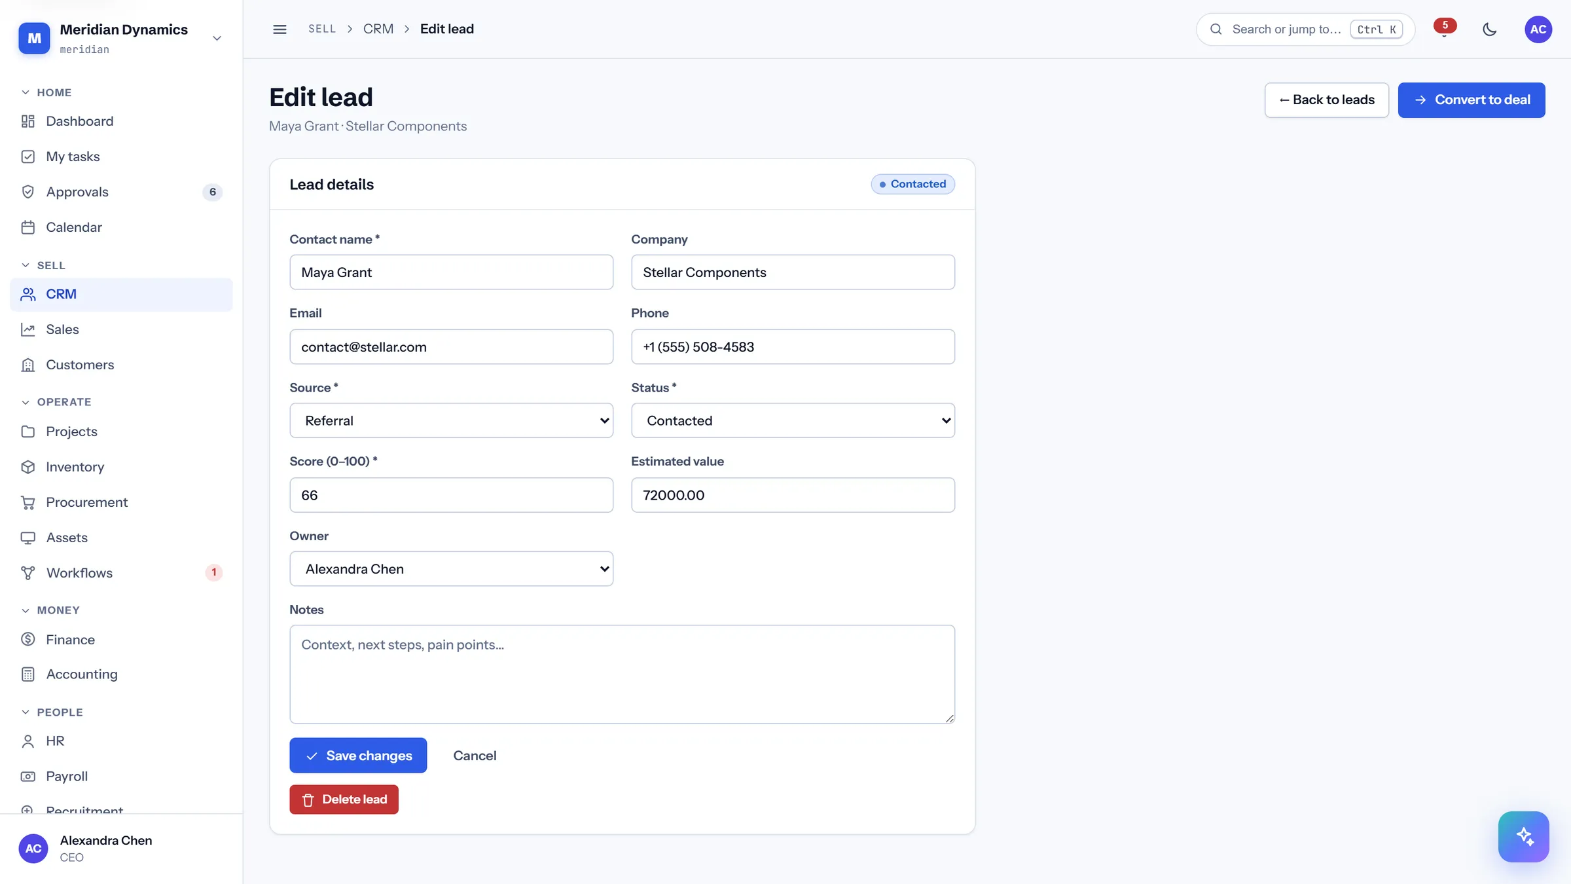Click the Calendar icon in sidebar

click(27, 227)
